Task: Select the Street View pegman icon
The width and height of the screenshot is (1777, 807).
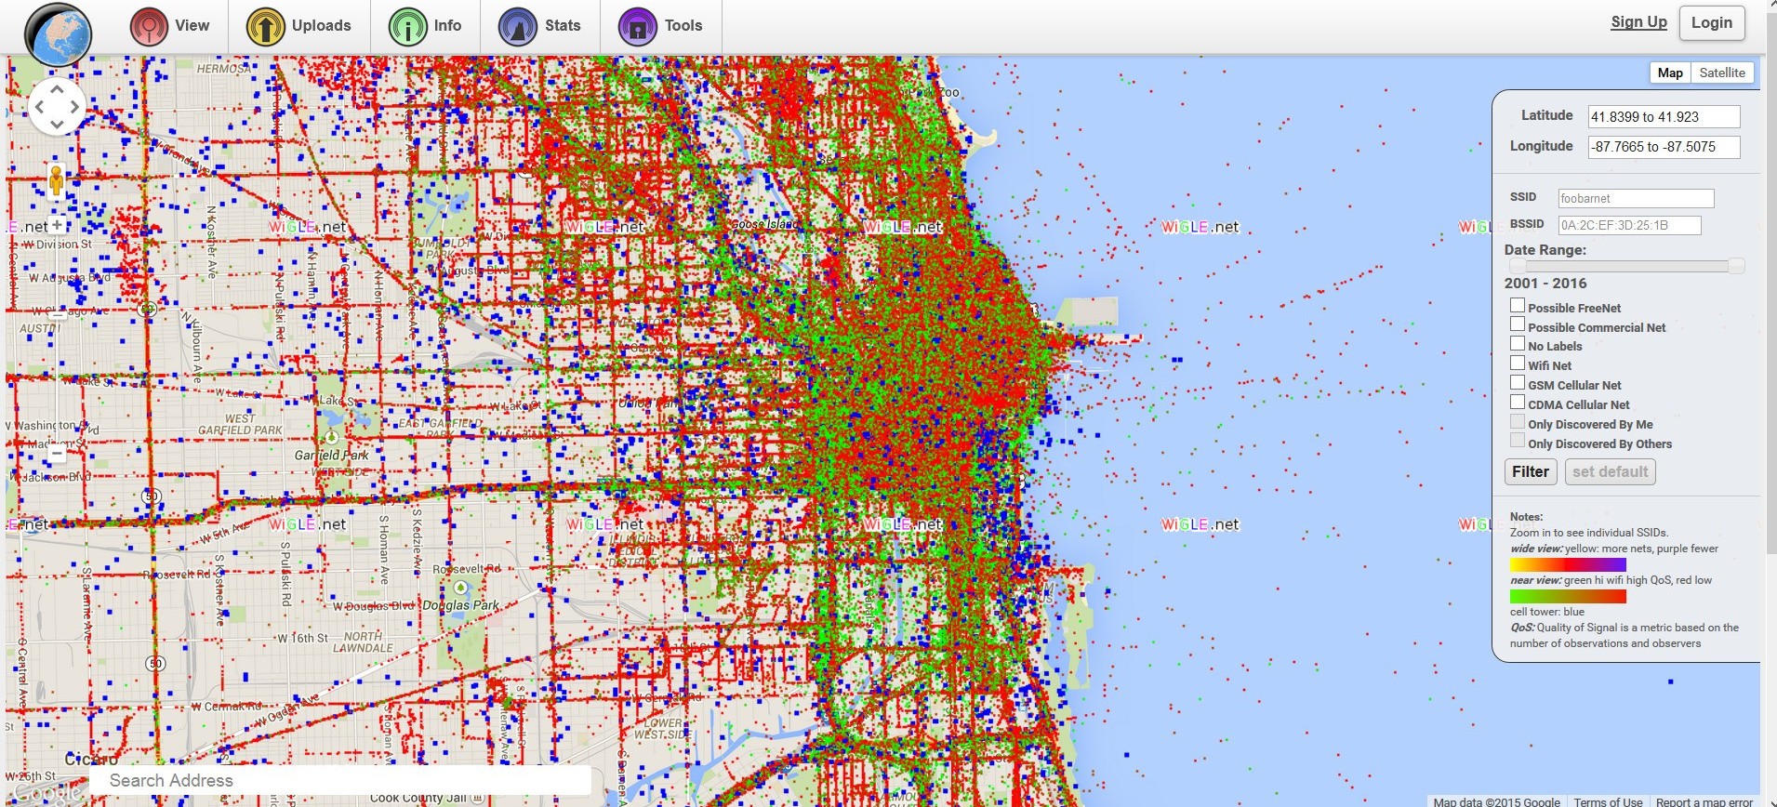Action: pyautogui.click(x=57, y=180)
